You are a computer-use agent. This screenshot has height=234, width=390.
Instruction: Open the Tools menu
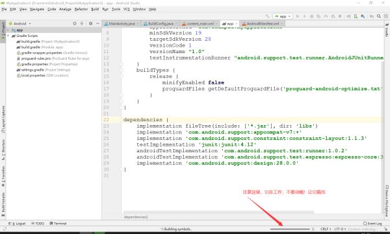click(116, 9)
